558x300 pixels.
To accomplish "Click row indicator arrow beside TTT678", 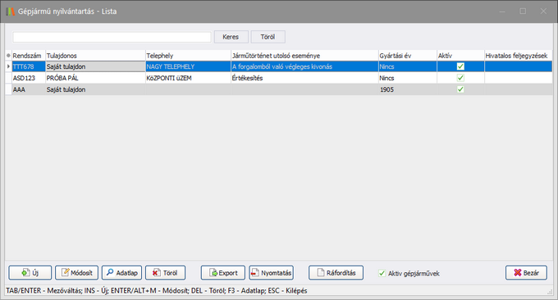I will 8,66.
